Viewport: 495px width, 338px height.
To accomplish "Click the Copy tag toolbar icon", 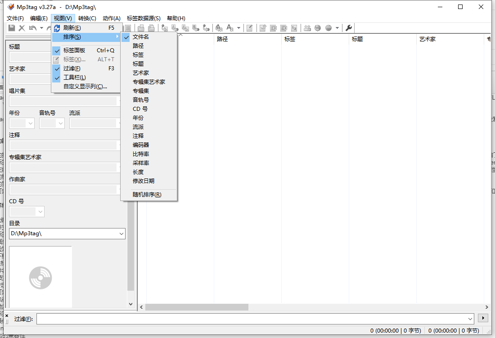I will (141, 28).
